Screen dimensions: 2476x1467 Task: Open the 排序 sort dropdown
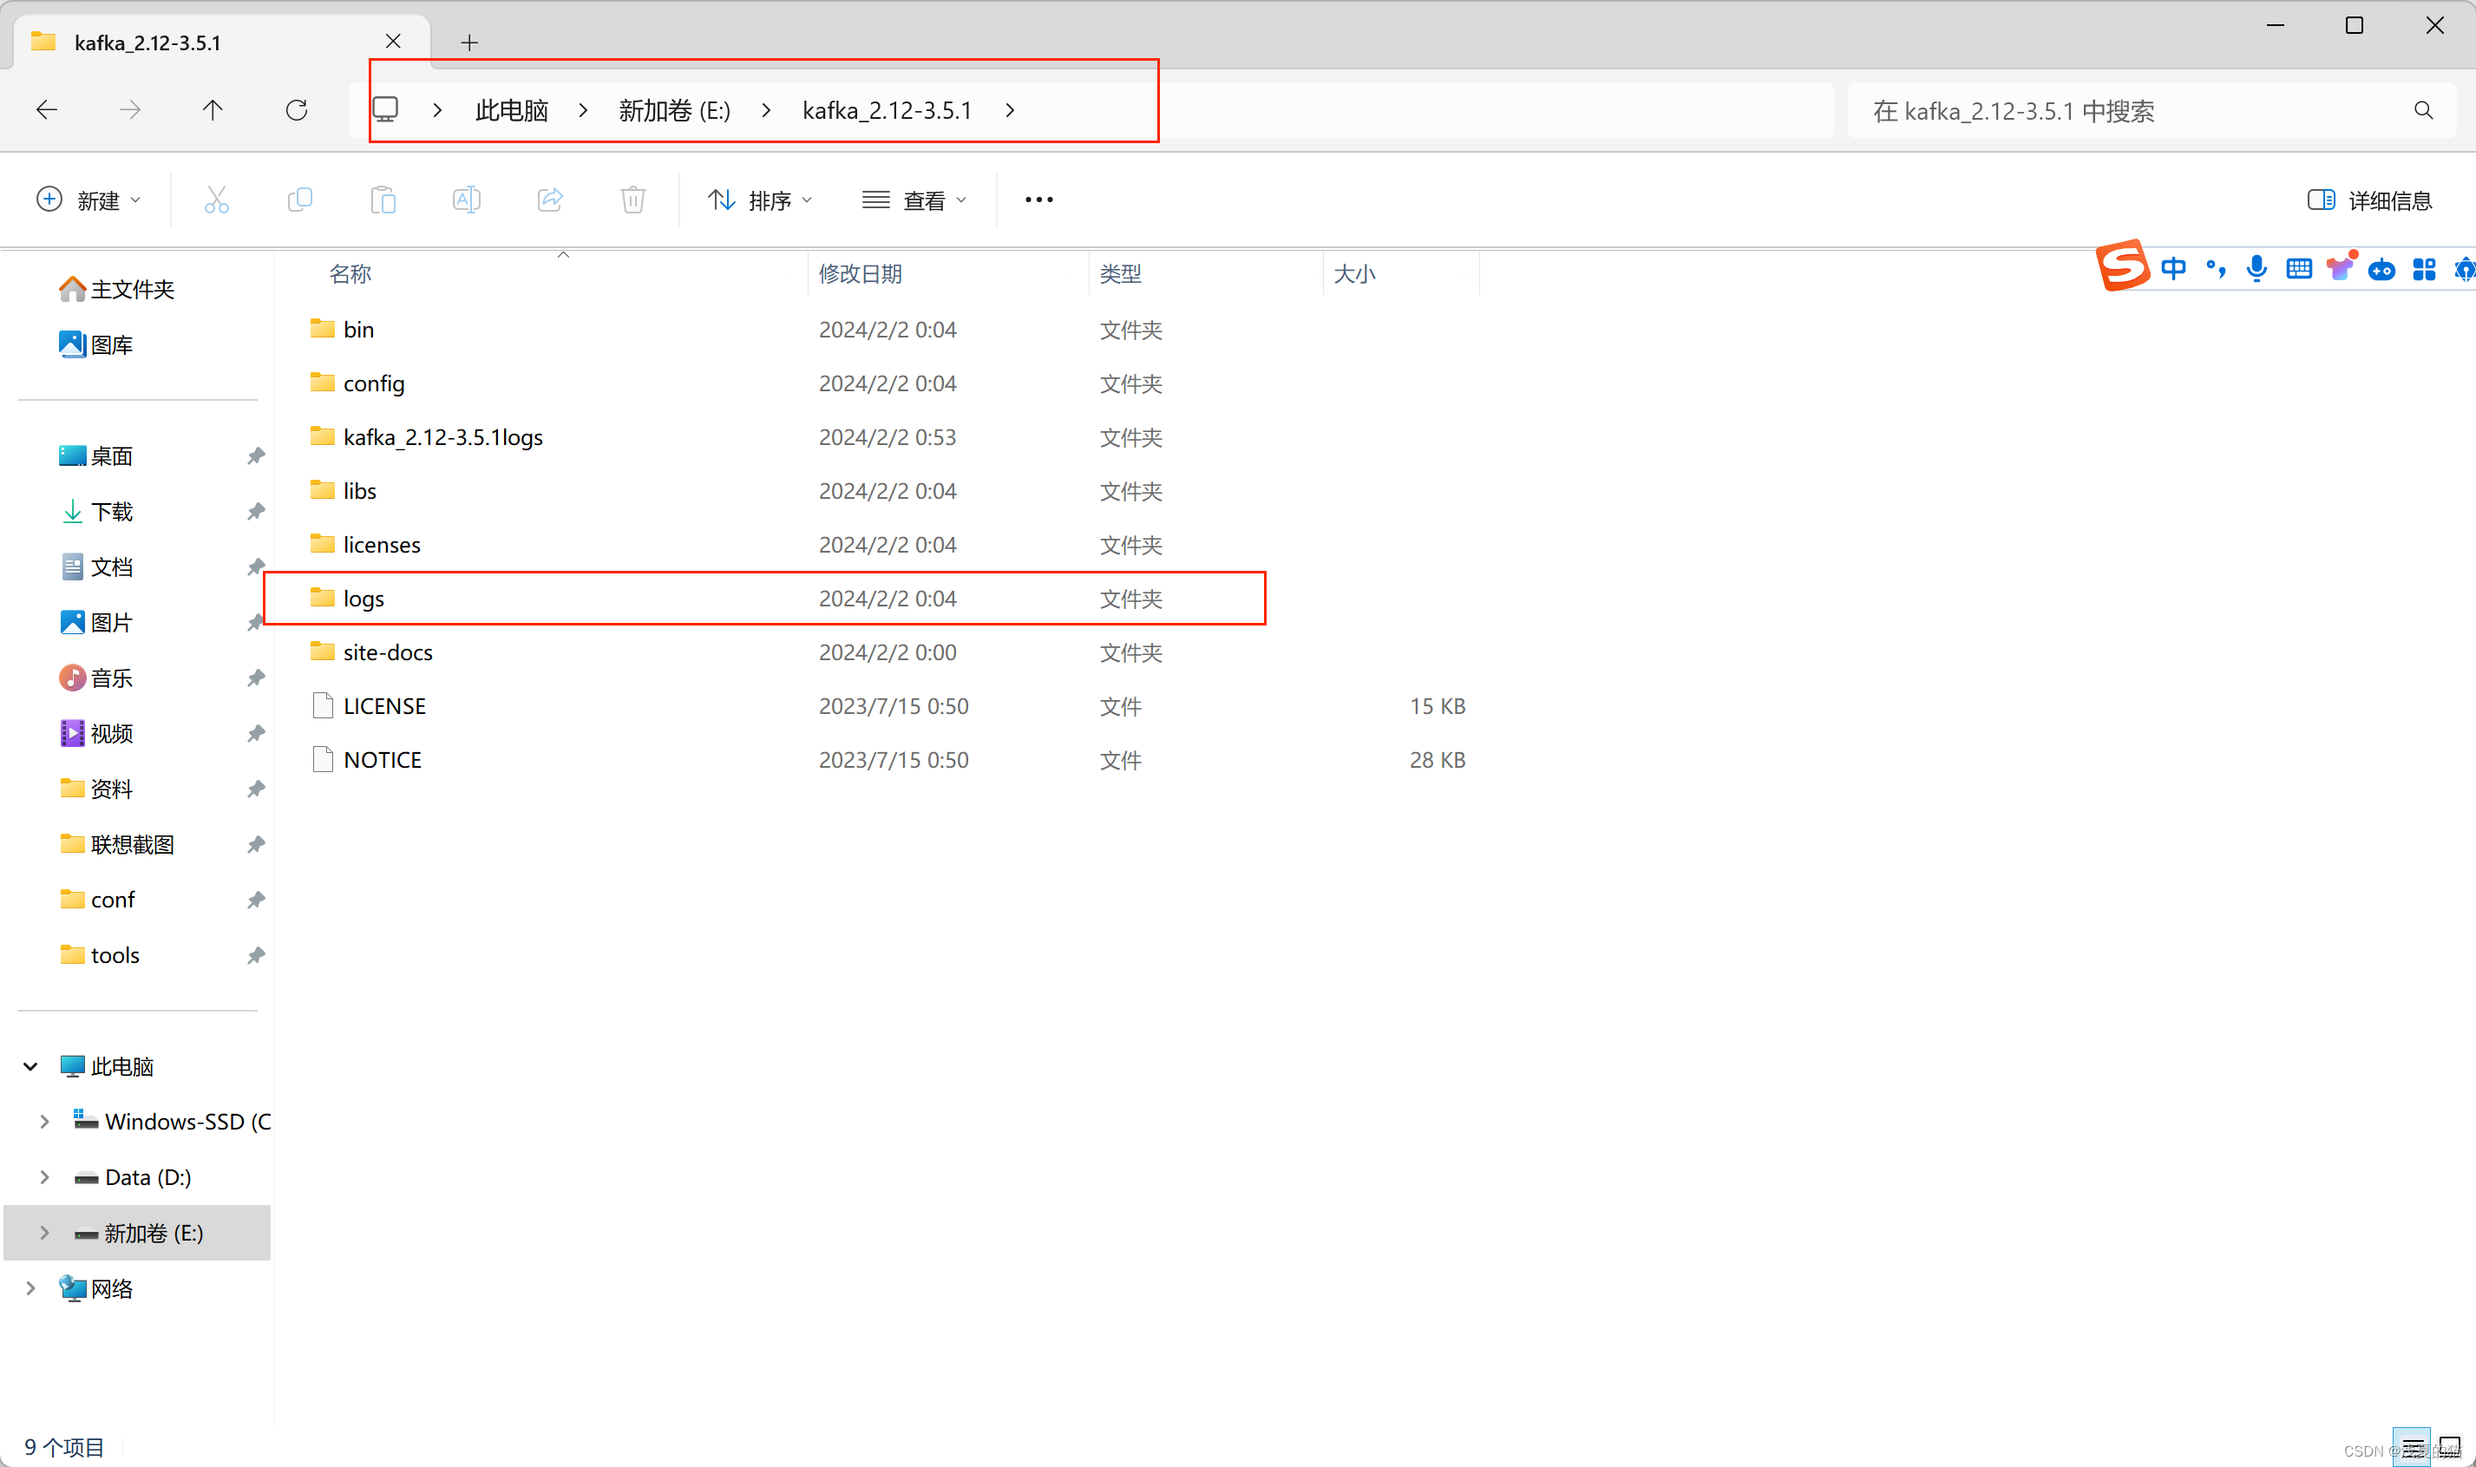[x=760, y=200]
